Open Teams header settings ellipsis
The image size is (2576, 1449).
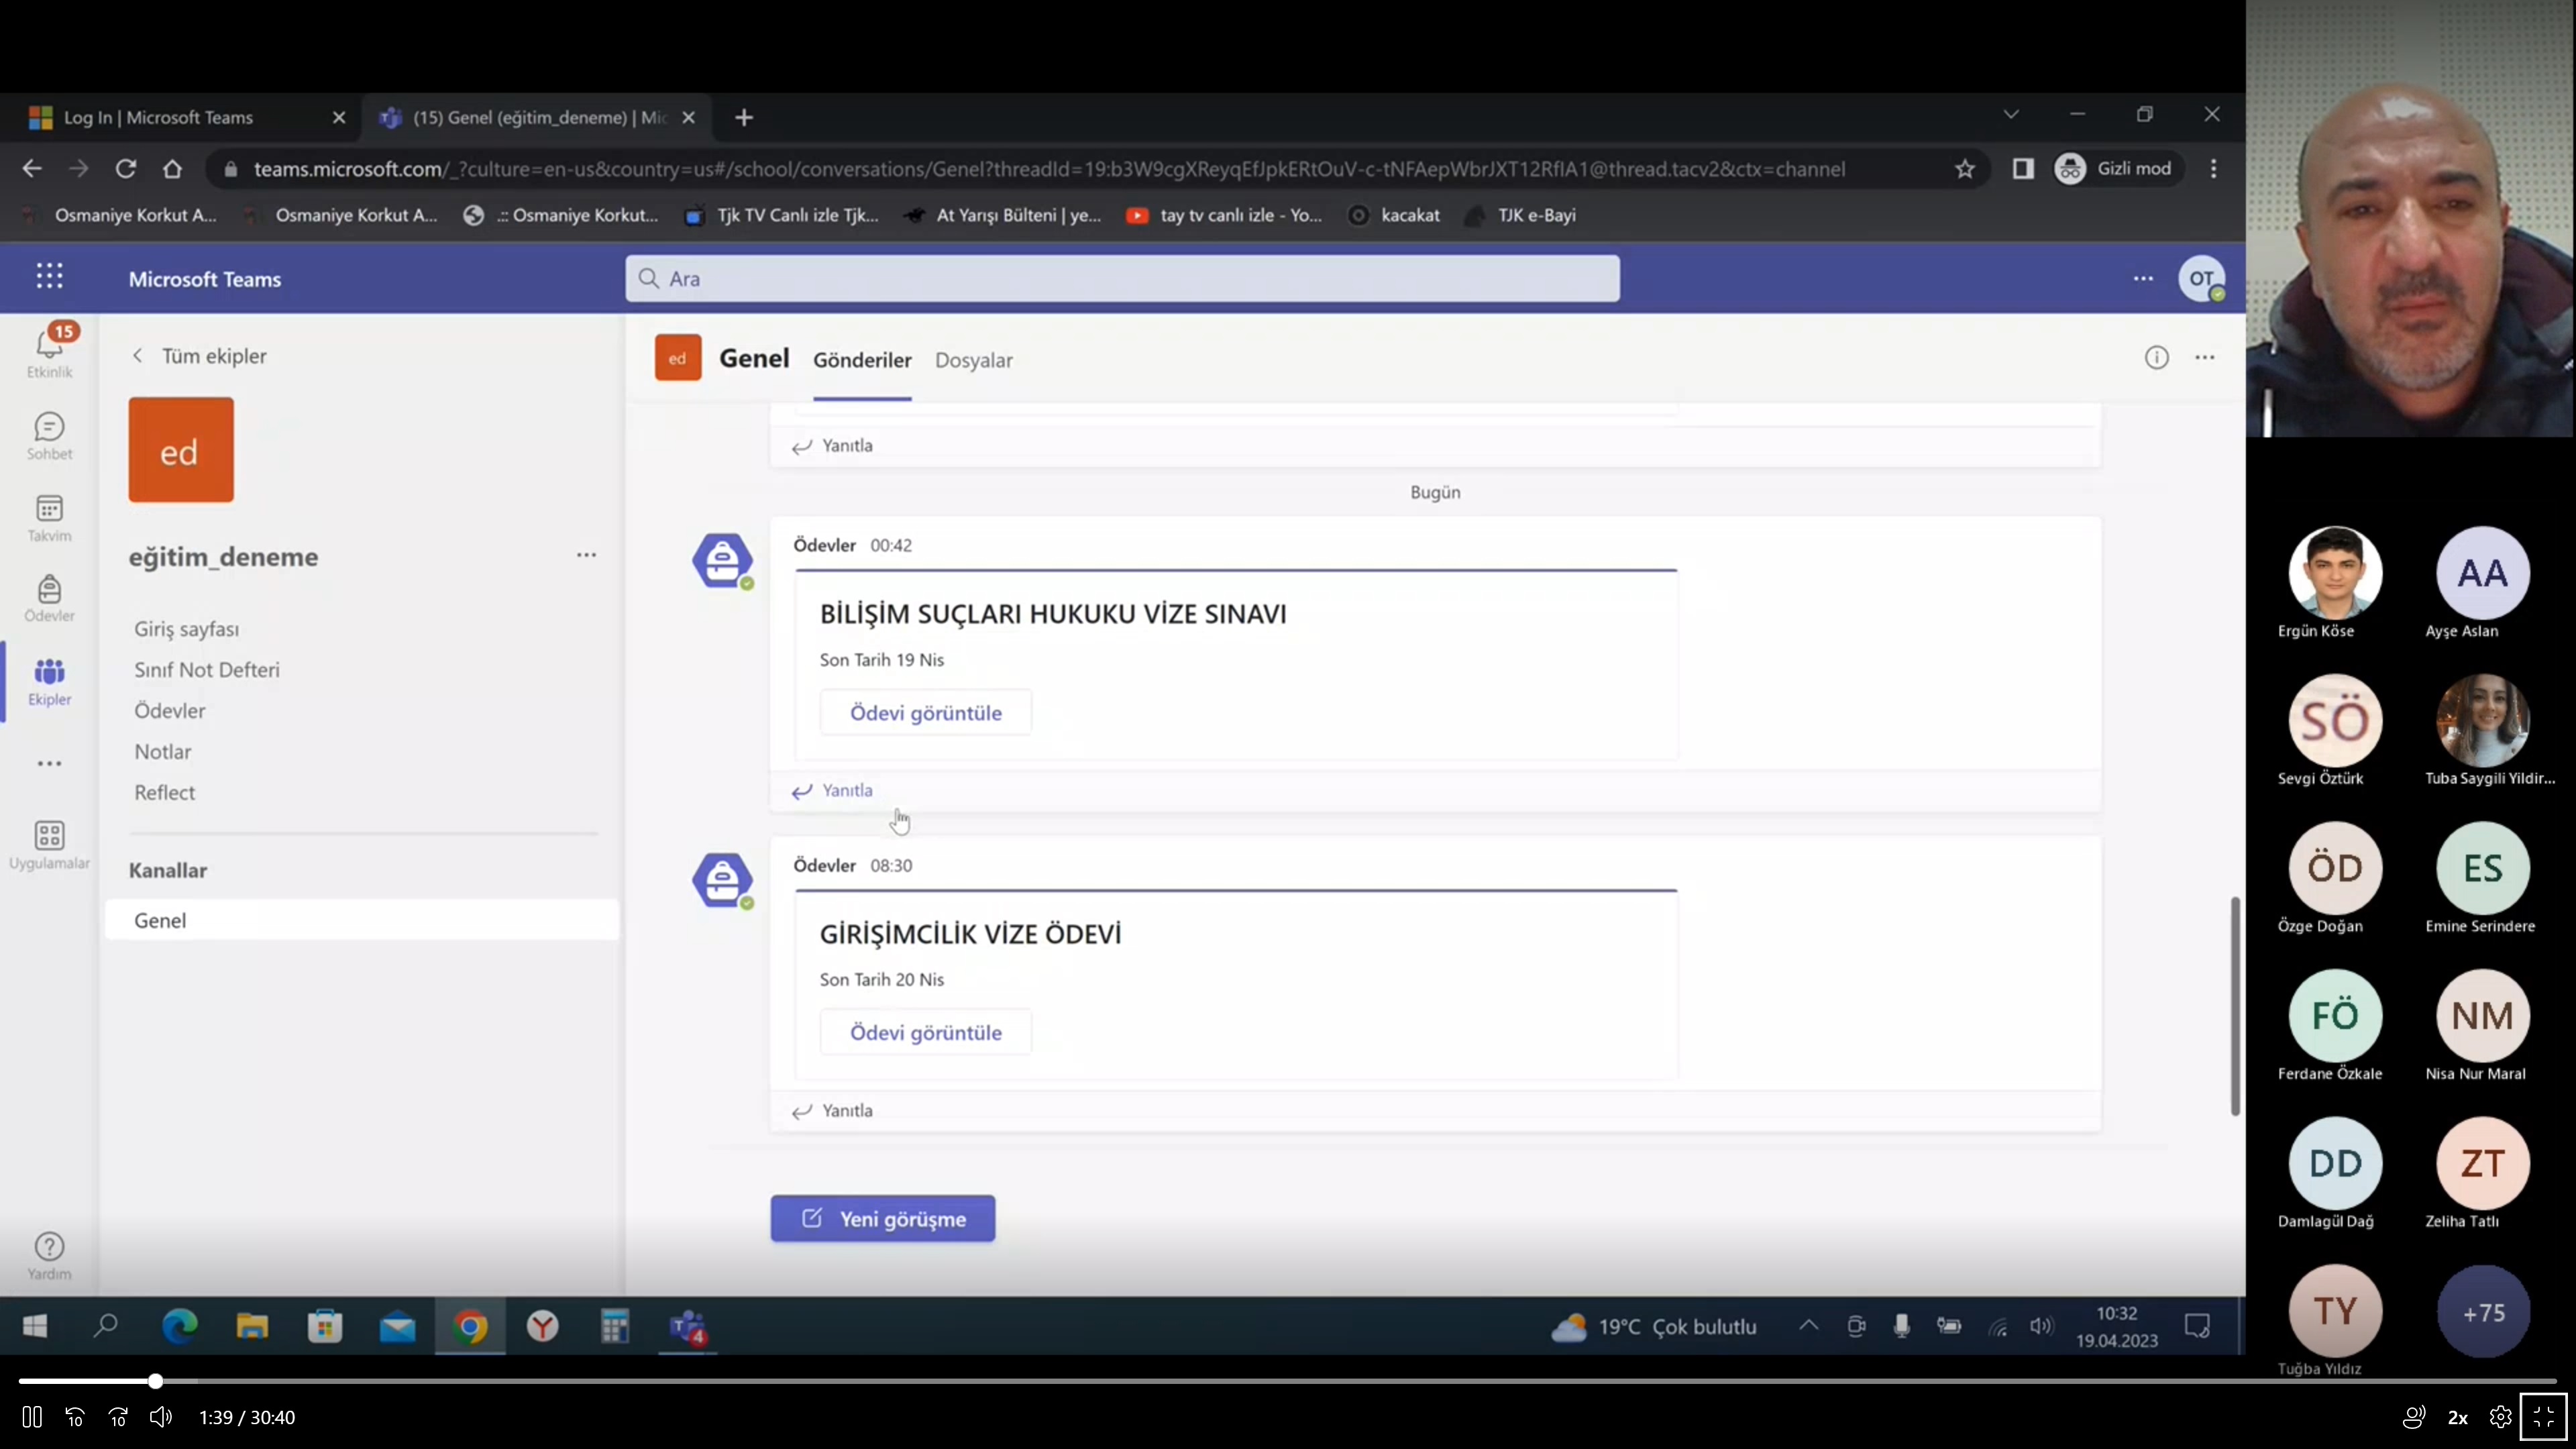(2143, 279)
